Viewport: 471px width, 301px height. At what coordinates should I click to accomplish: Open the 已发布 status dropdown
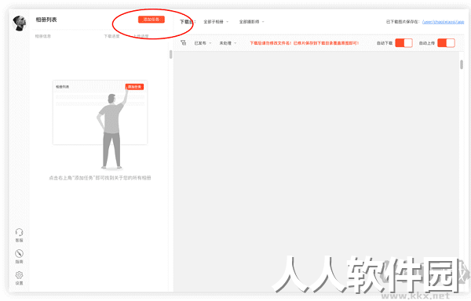(203, 43)
